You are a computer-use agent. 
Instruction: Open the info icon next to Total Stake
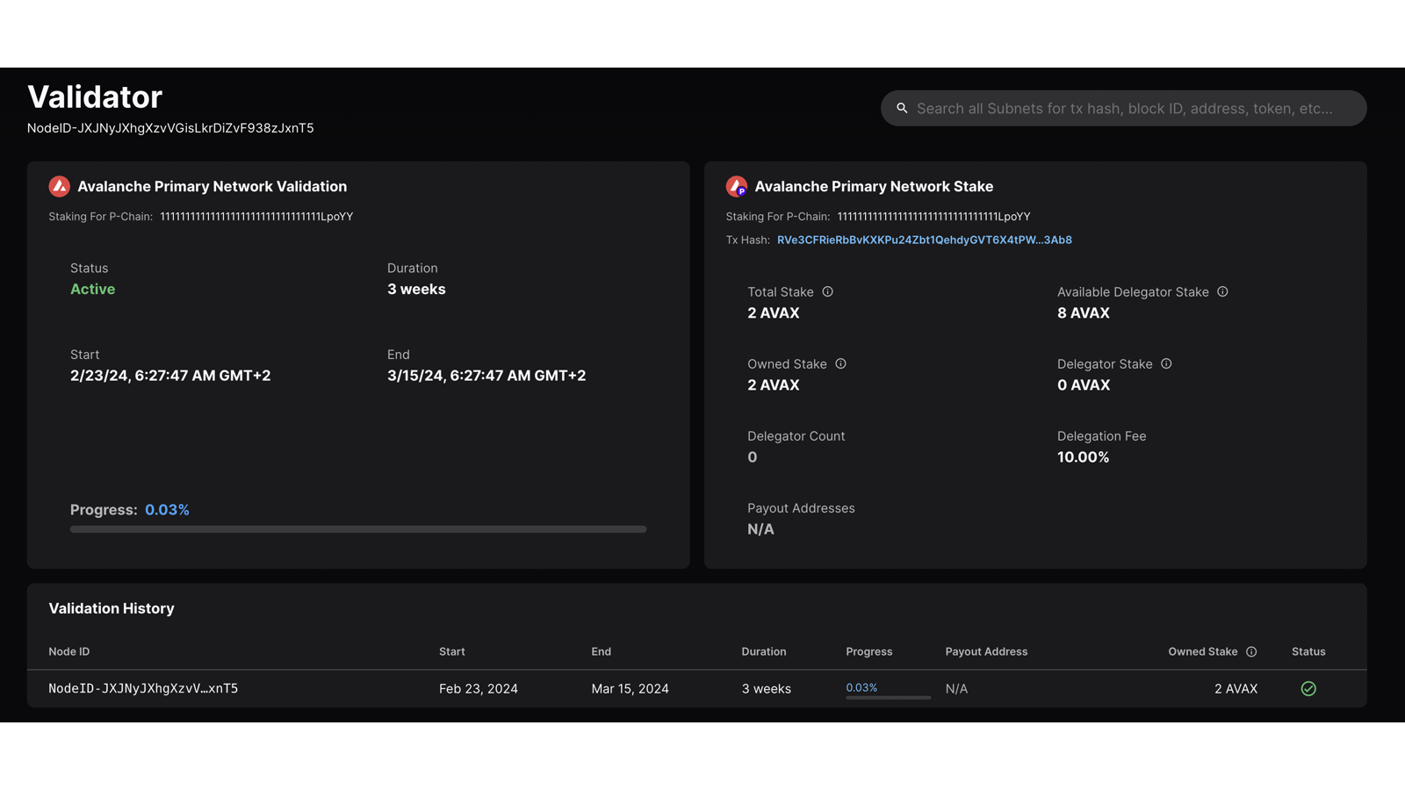click(x=827, y=291)
